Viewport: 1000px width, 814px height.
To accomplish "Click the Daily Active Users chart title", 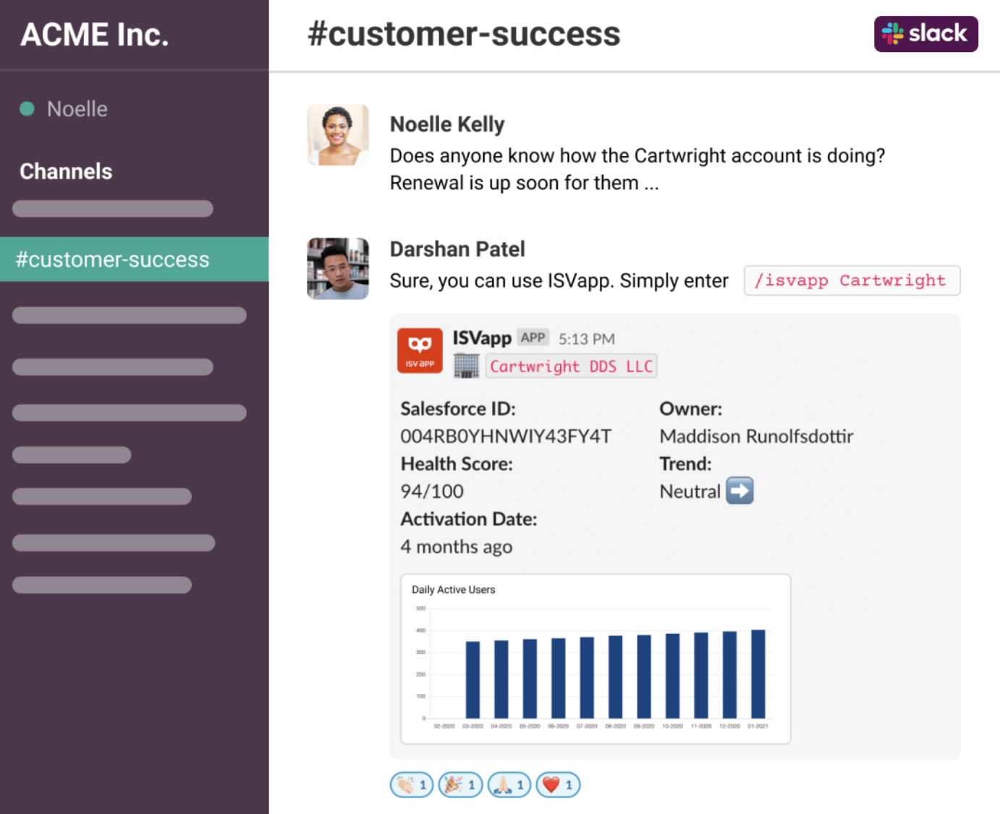I will click(x=454, y=590).
